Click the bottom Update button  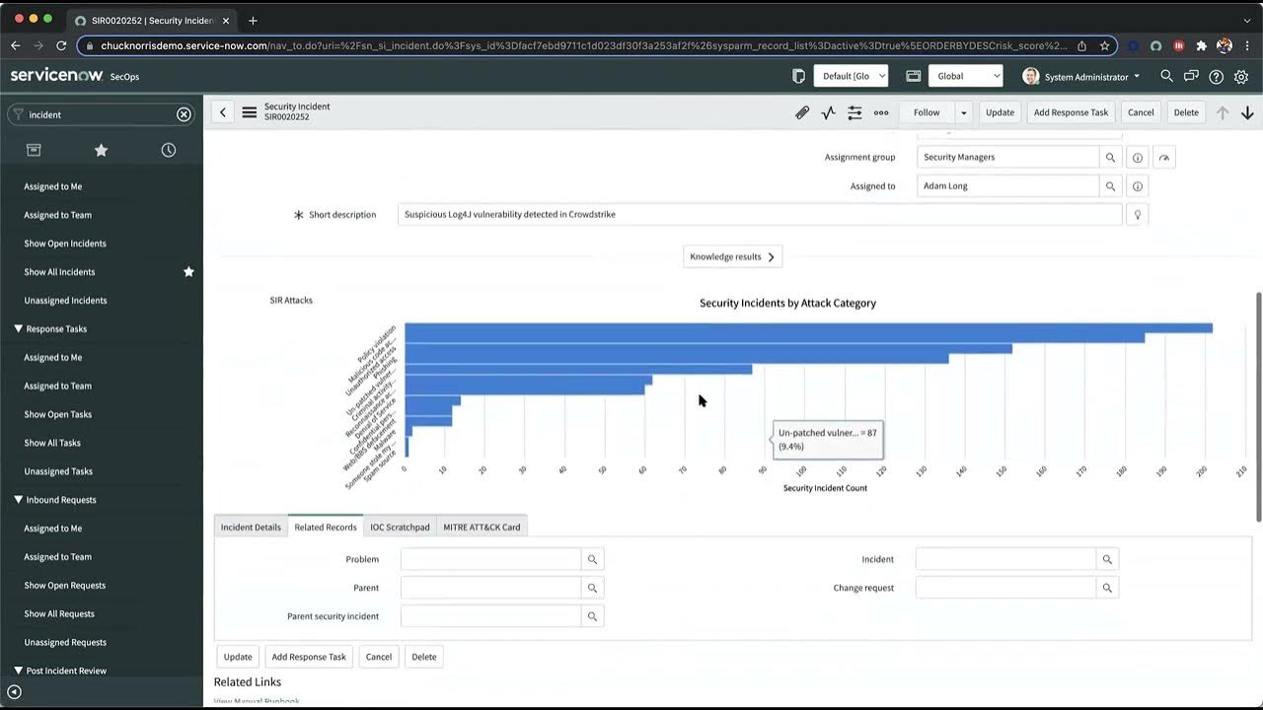[x=238, y=657]
